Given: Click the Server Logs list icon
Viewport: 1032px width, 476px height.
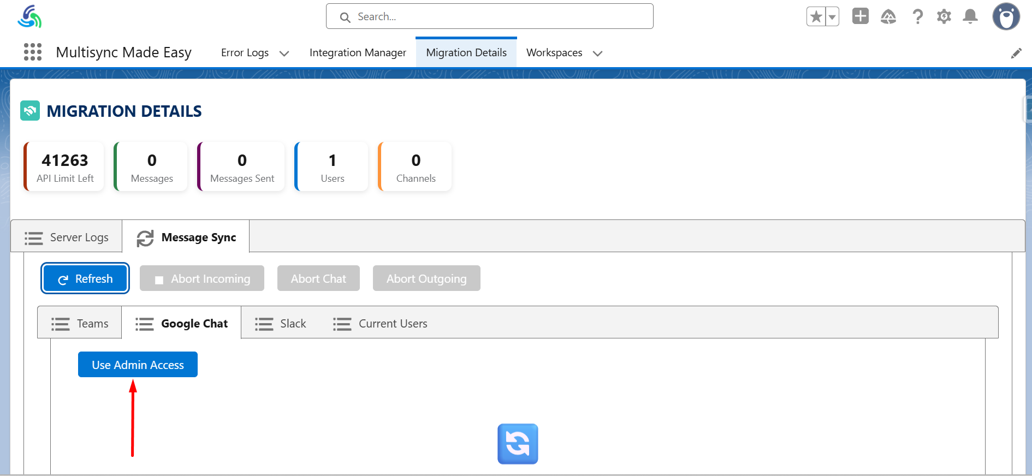Looking at the screenshot, I should click(x=33, y=238).
